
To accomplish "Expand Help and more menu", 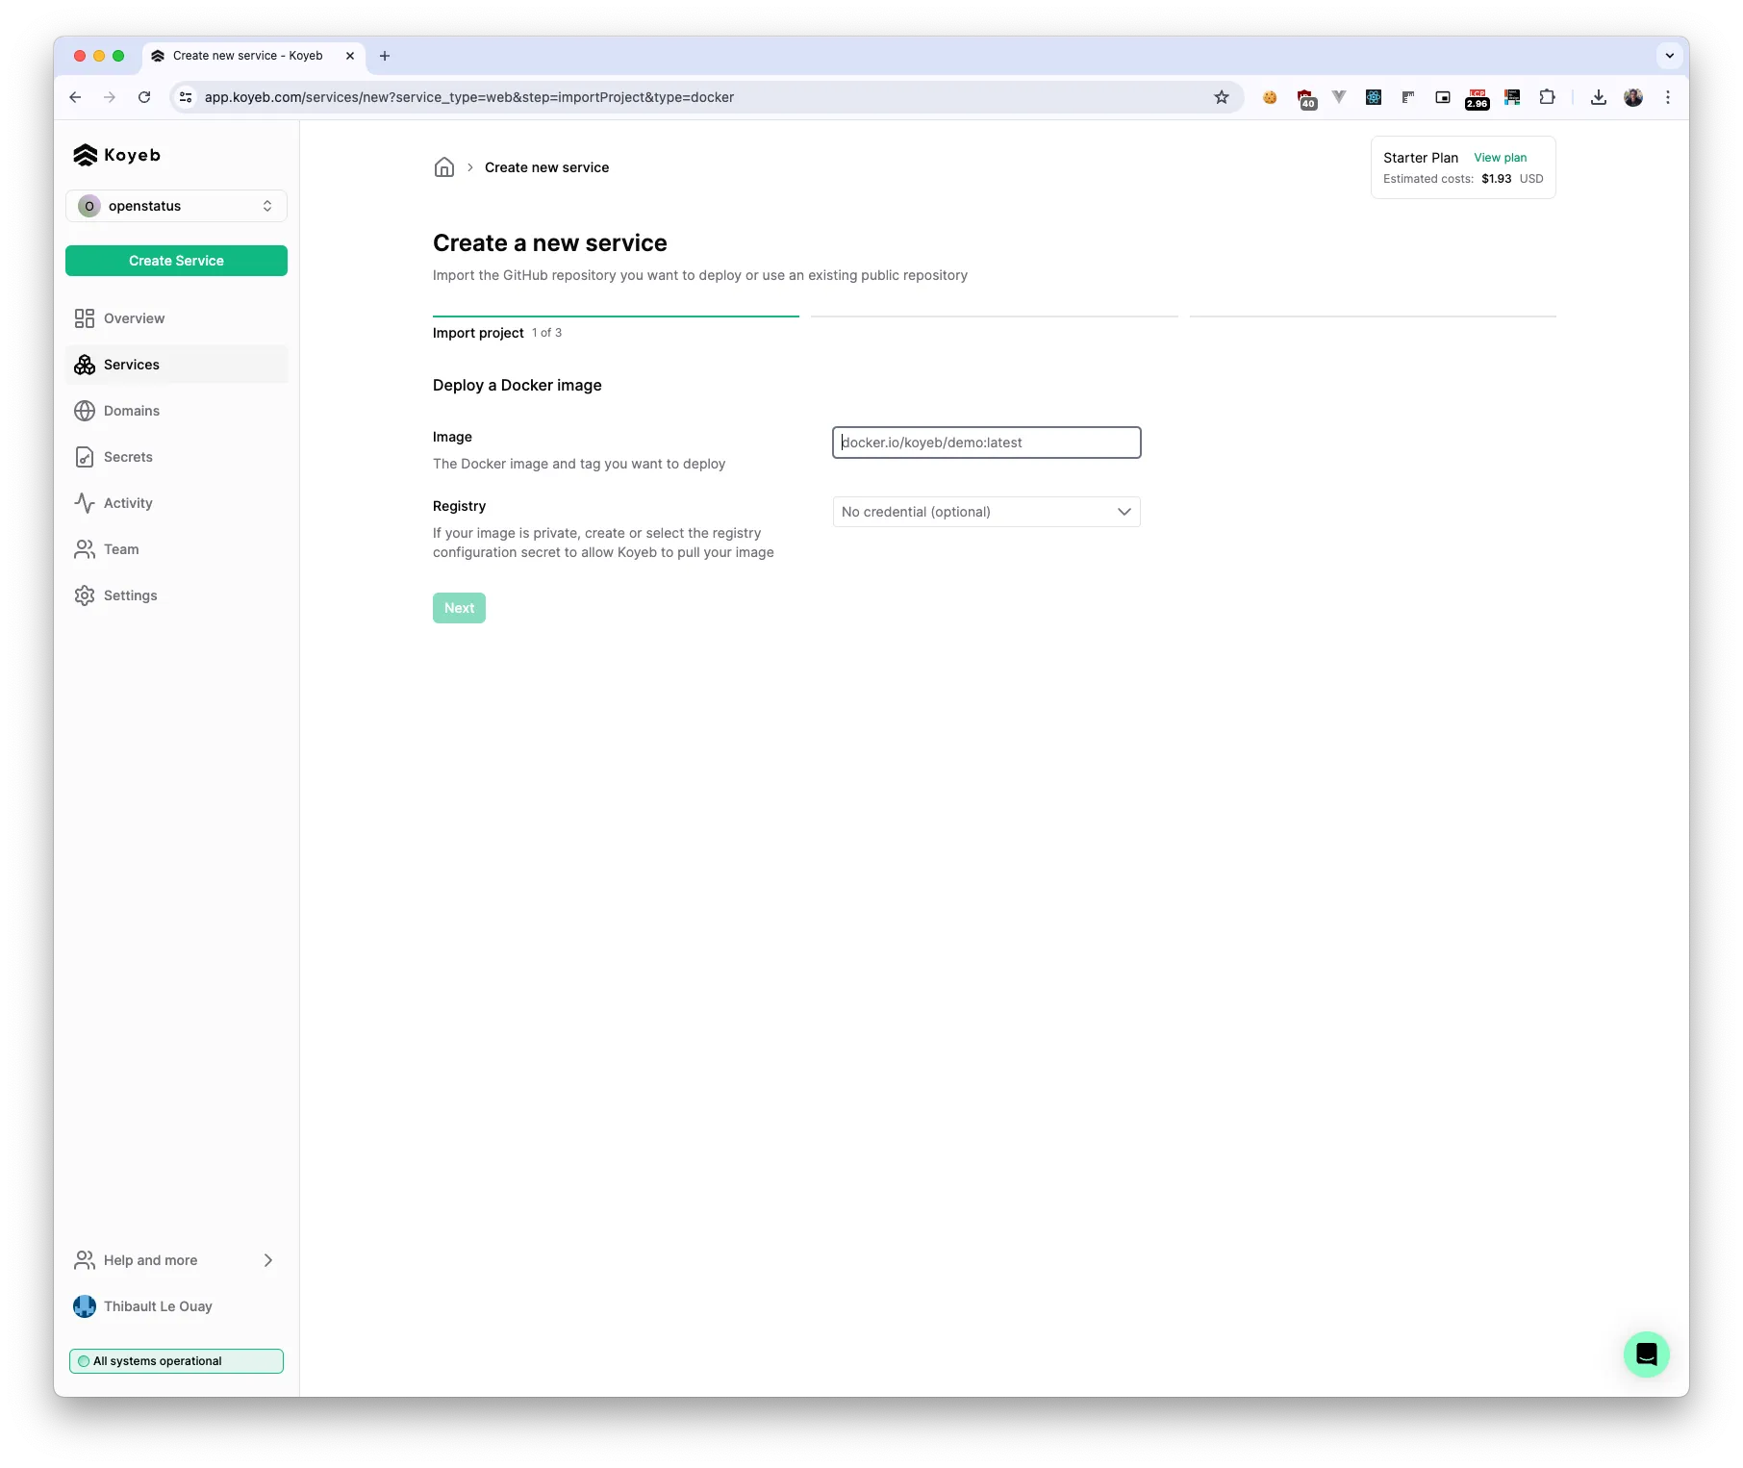I will pos(174,1260).
